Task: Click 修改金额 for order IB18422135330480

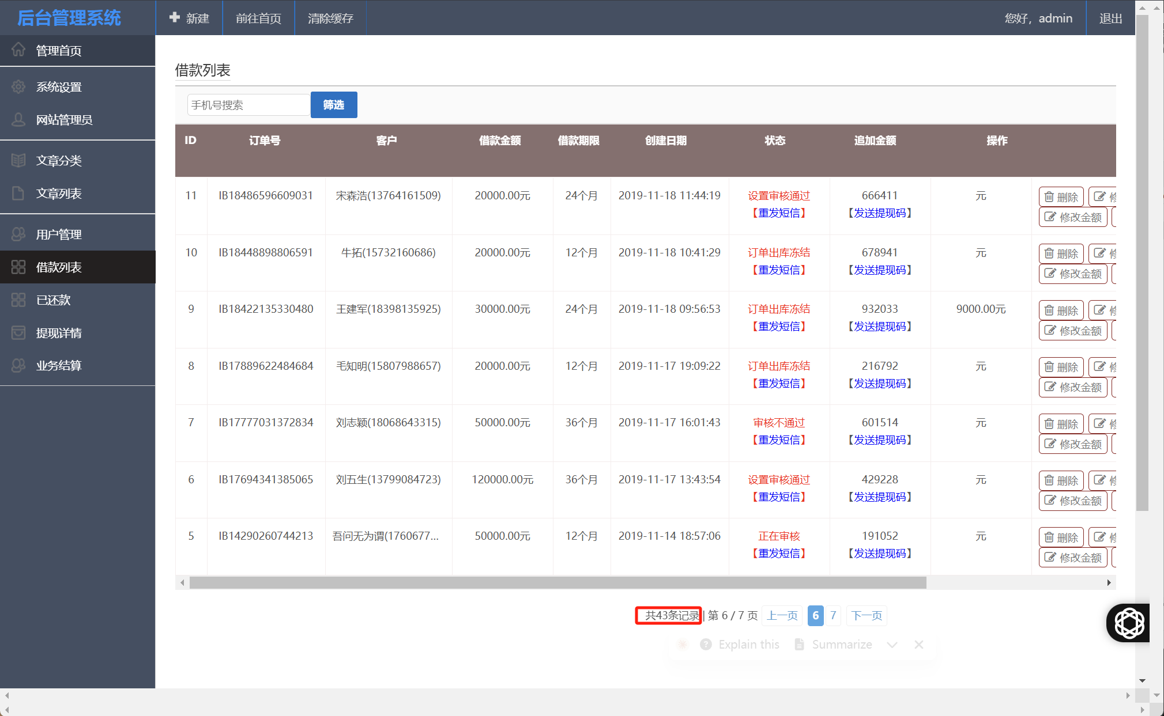Action: click(1073, 331)
